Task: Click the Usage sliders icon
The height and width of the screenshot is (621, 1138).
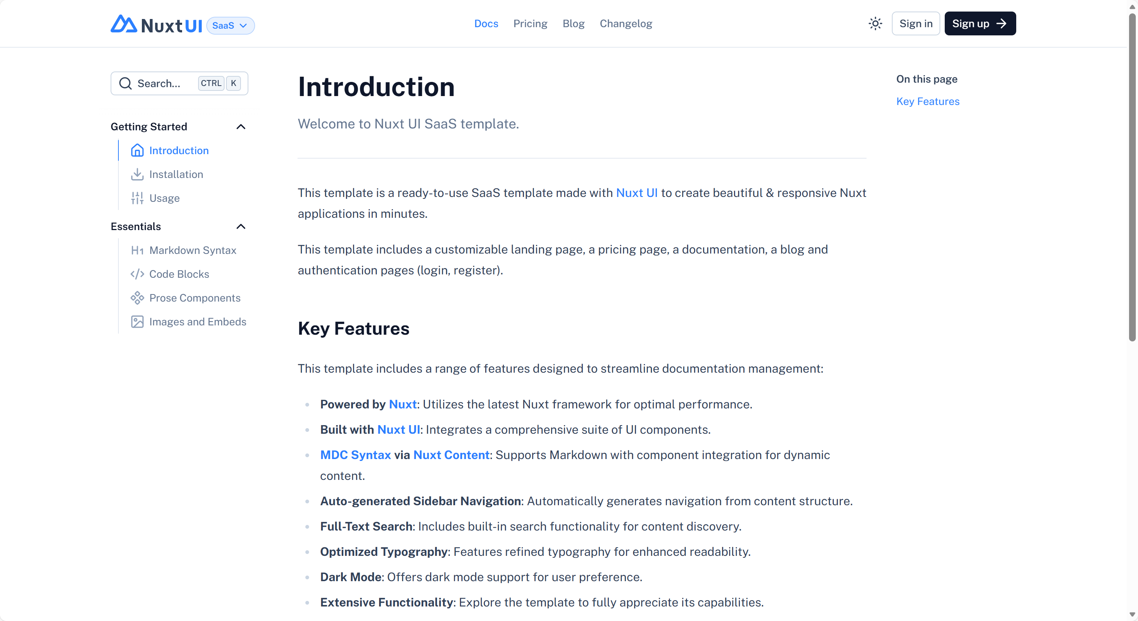Action: click(x=137, y=198)
